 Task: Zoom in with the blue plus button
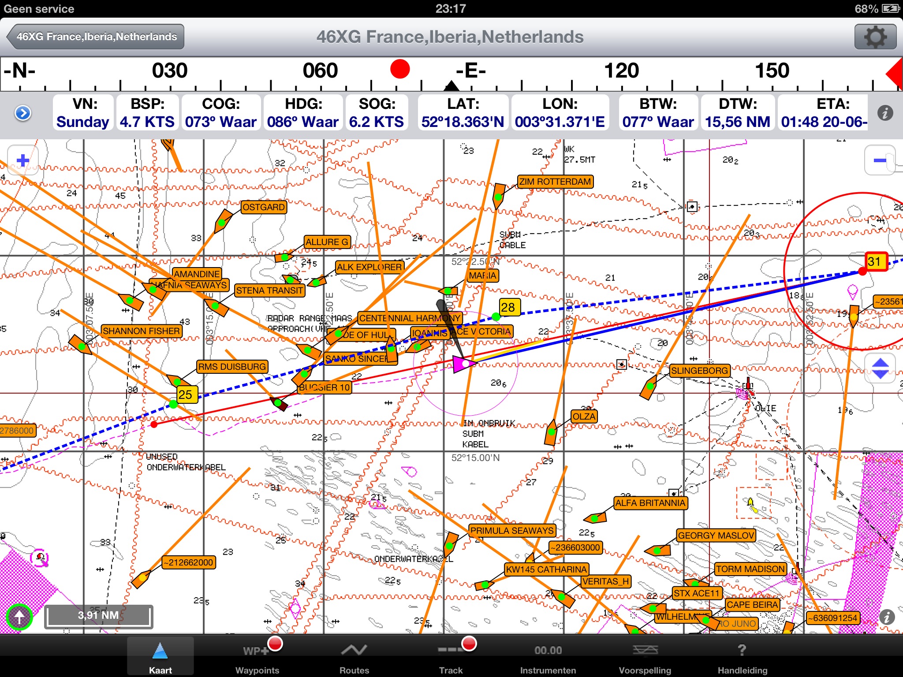pos(23,160)
